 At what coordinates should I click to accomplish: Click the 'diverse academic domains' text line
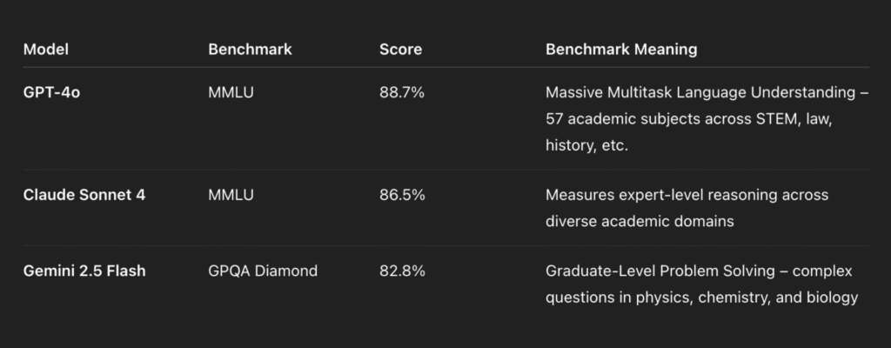[x=640, y=221]
